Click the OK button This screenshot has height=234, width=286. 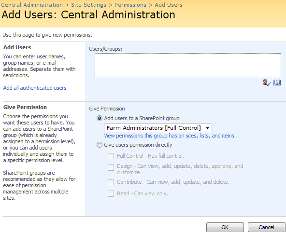tap(225, 227)
